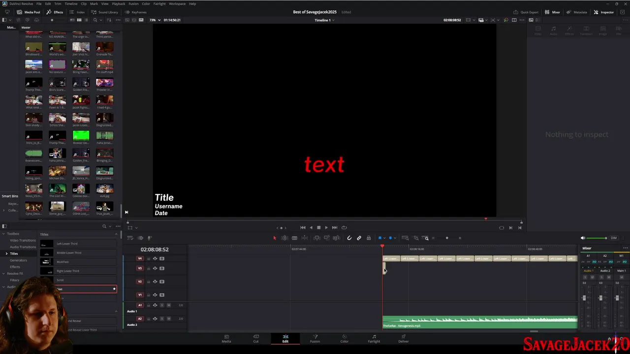Go to first frame in viewer
Viewport: 630px width, 354px height.
303,228
